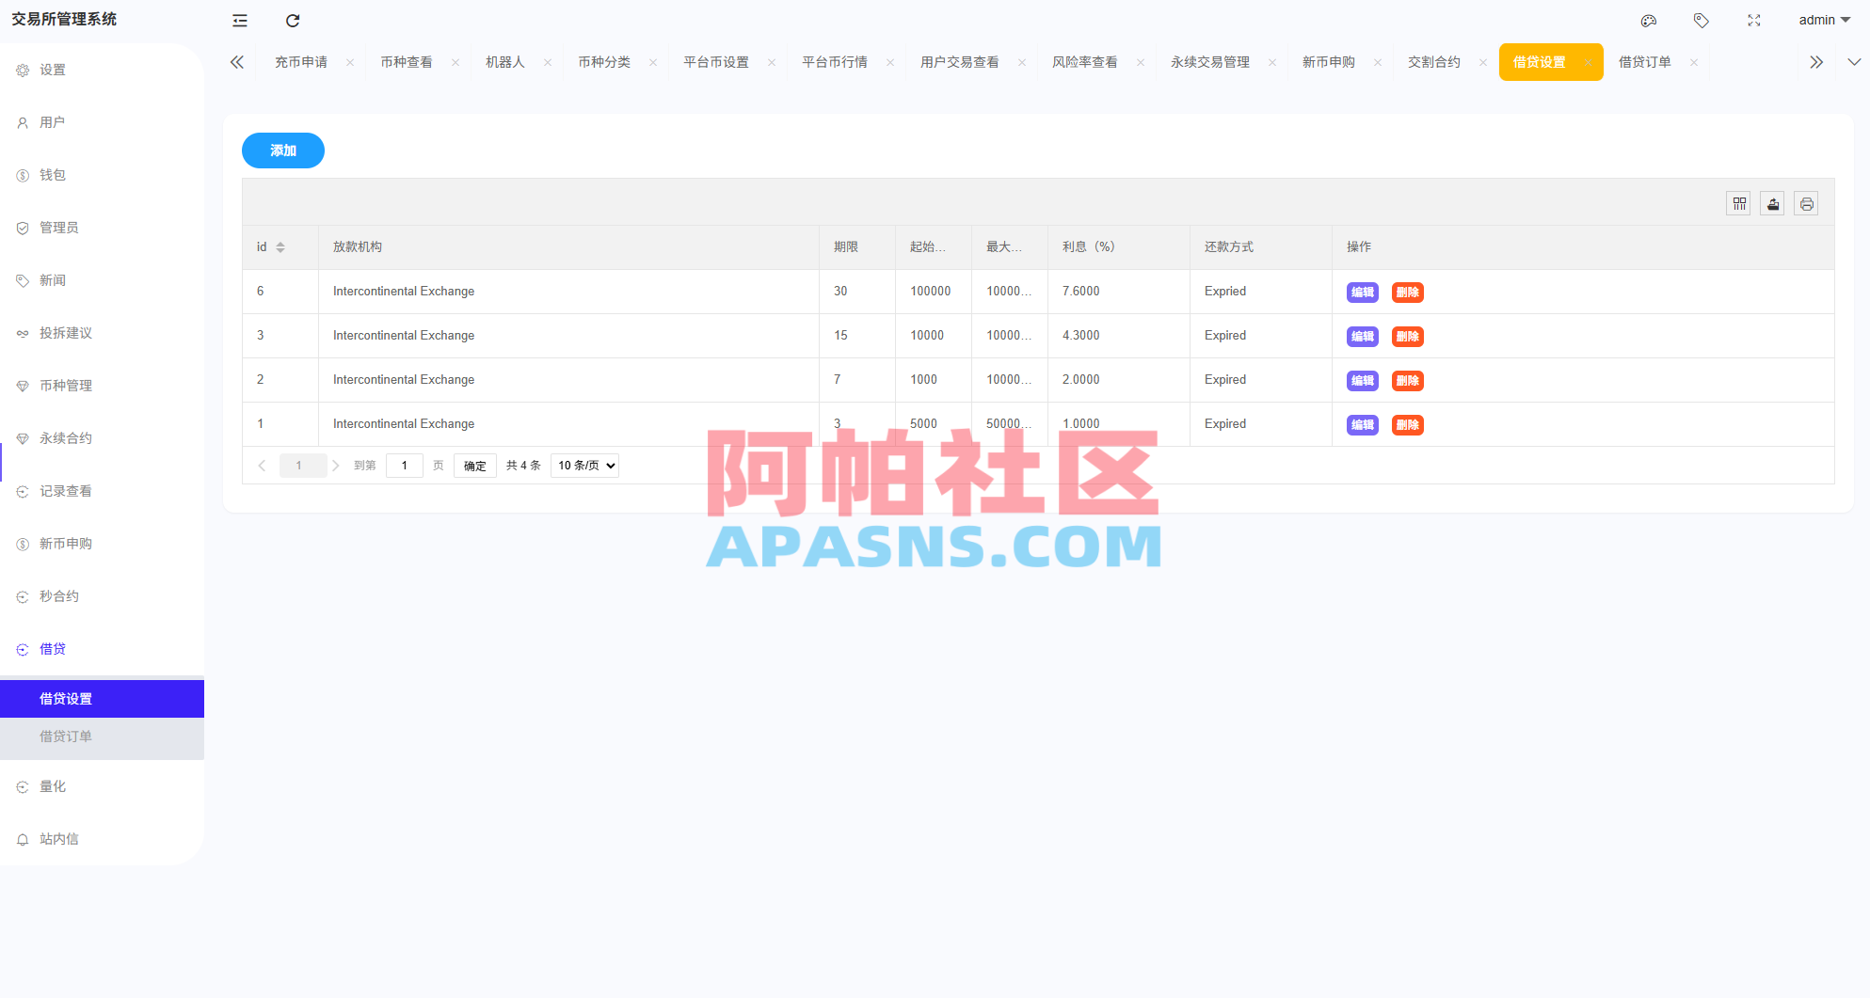Refresh the page using the reload icon
Image resolution: width=1870 pixels, height=998 pixels.
pos(292,20)
